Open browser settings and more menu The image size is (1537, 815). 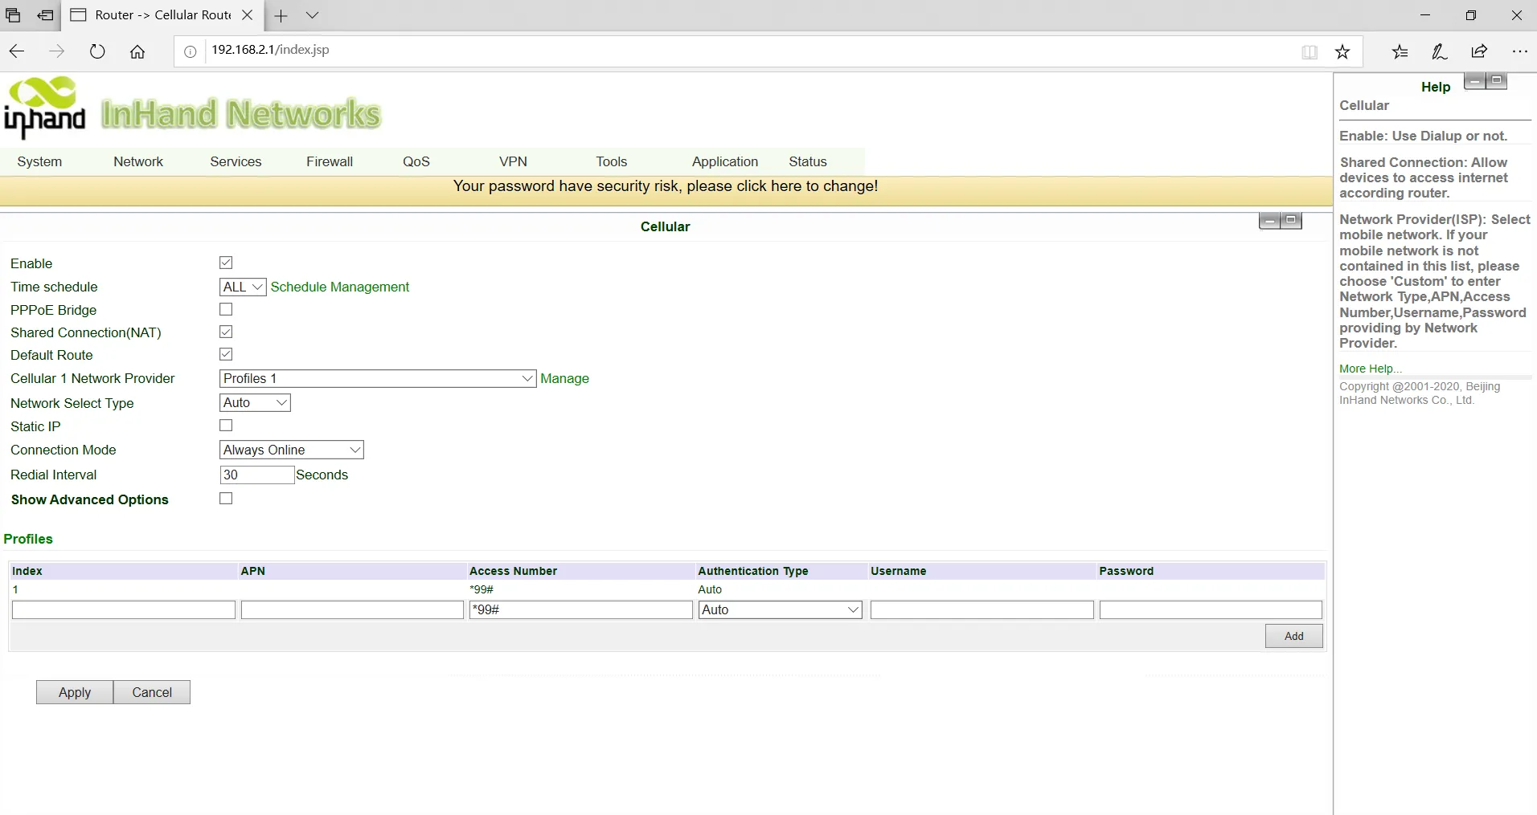[1519, 51]
